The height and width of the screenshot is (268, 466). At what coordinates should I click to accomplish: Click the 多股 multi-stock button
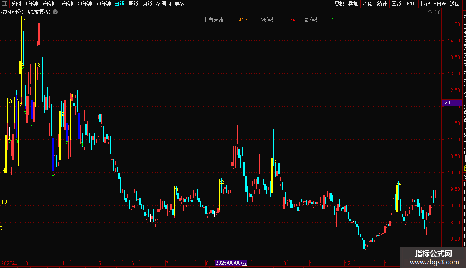click(x=367, y=4)
